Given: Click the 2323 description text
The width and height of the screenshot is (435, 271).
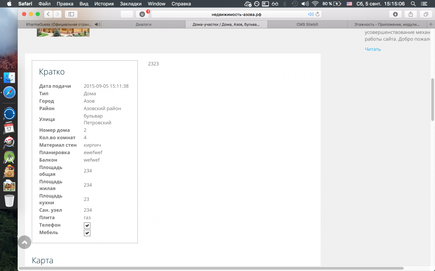Looking at the screenshot, I should click(153, 64).
